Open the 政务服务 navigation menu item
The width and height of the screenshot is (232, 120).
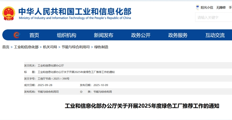[x=178, y=35]
